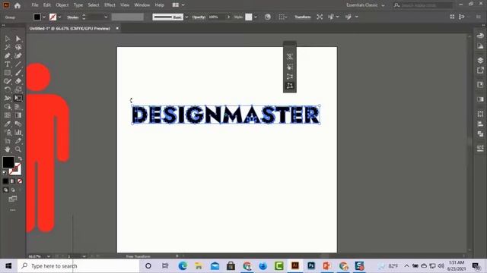The width and height of the screenshot is (487, 273).
Task: Open the fill color dropdown in control bar
Action: point(44,17)
